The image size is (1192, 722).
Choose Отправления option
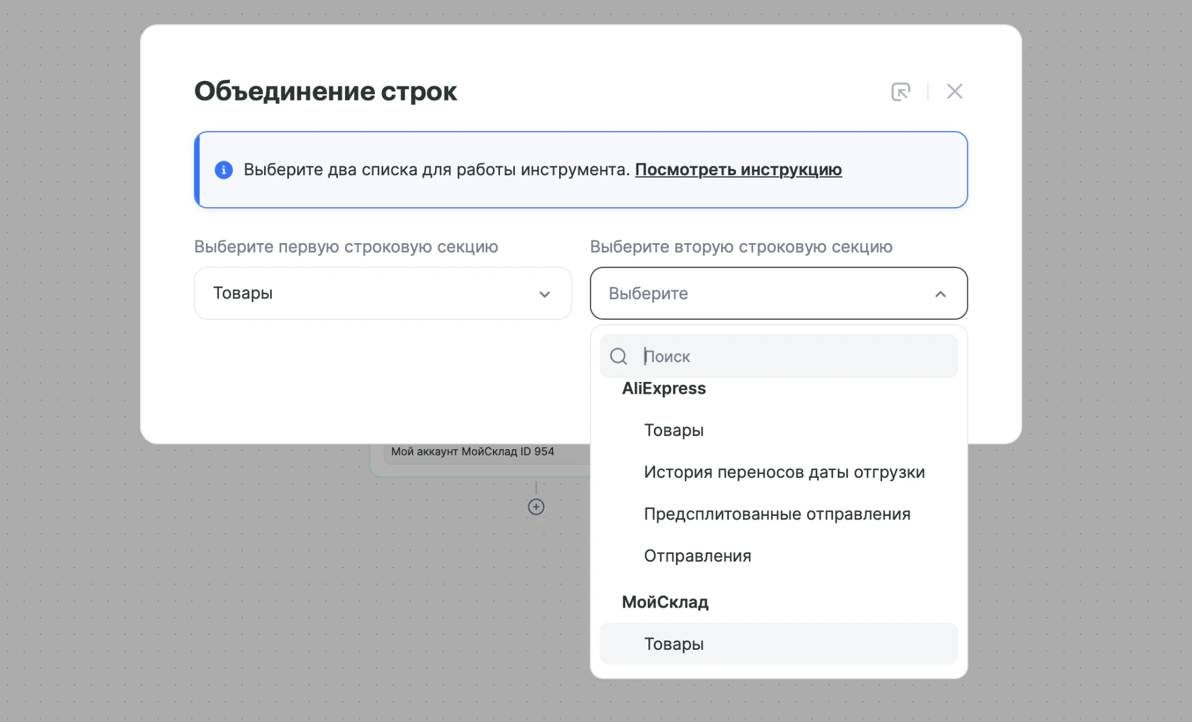click(x=778, y=556)
